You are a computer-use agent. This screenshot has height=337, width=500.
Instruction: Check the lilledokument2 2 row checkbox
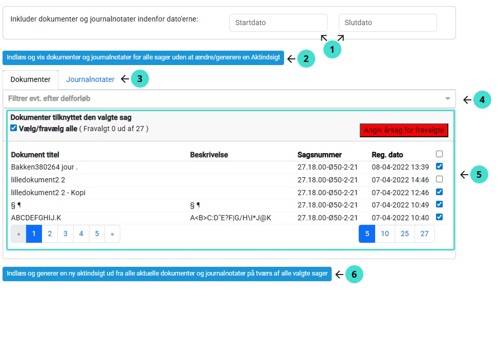(x=439, y=179)
